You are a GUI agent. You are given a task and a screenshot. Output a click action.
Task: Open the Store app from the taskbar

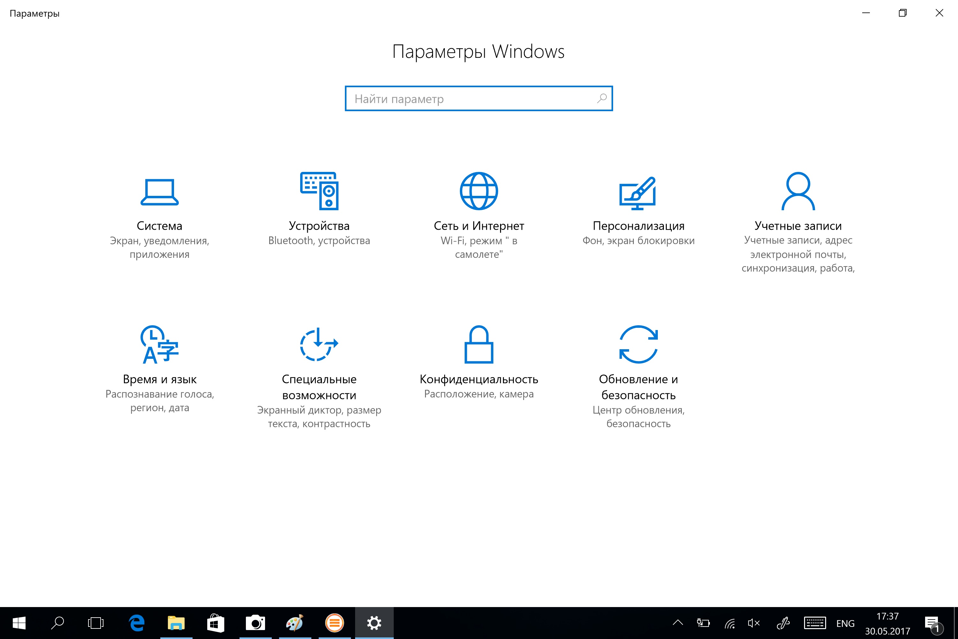[216, 623]
